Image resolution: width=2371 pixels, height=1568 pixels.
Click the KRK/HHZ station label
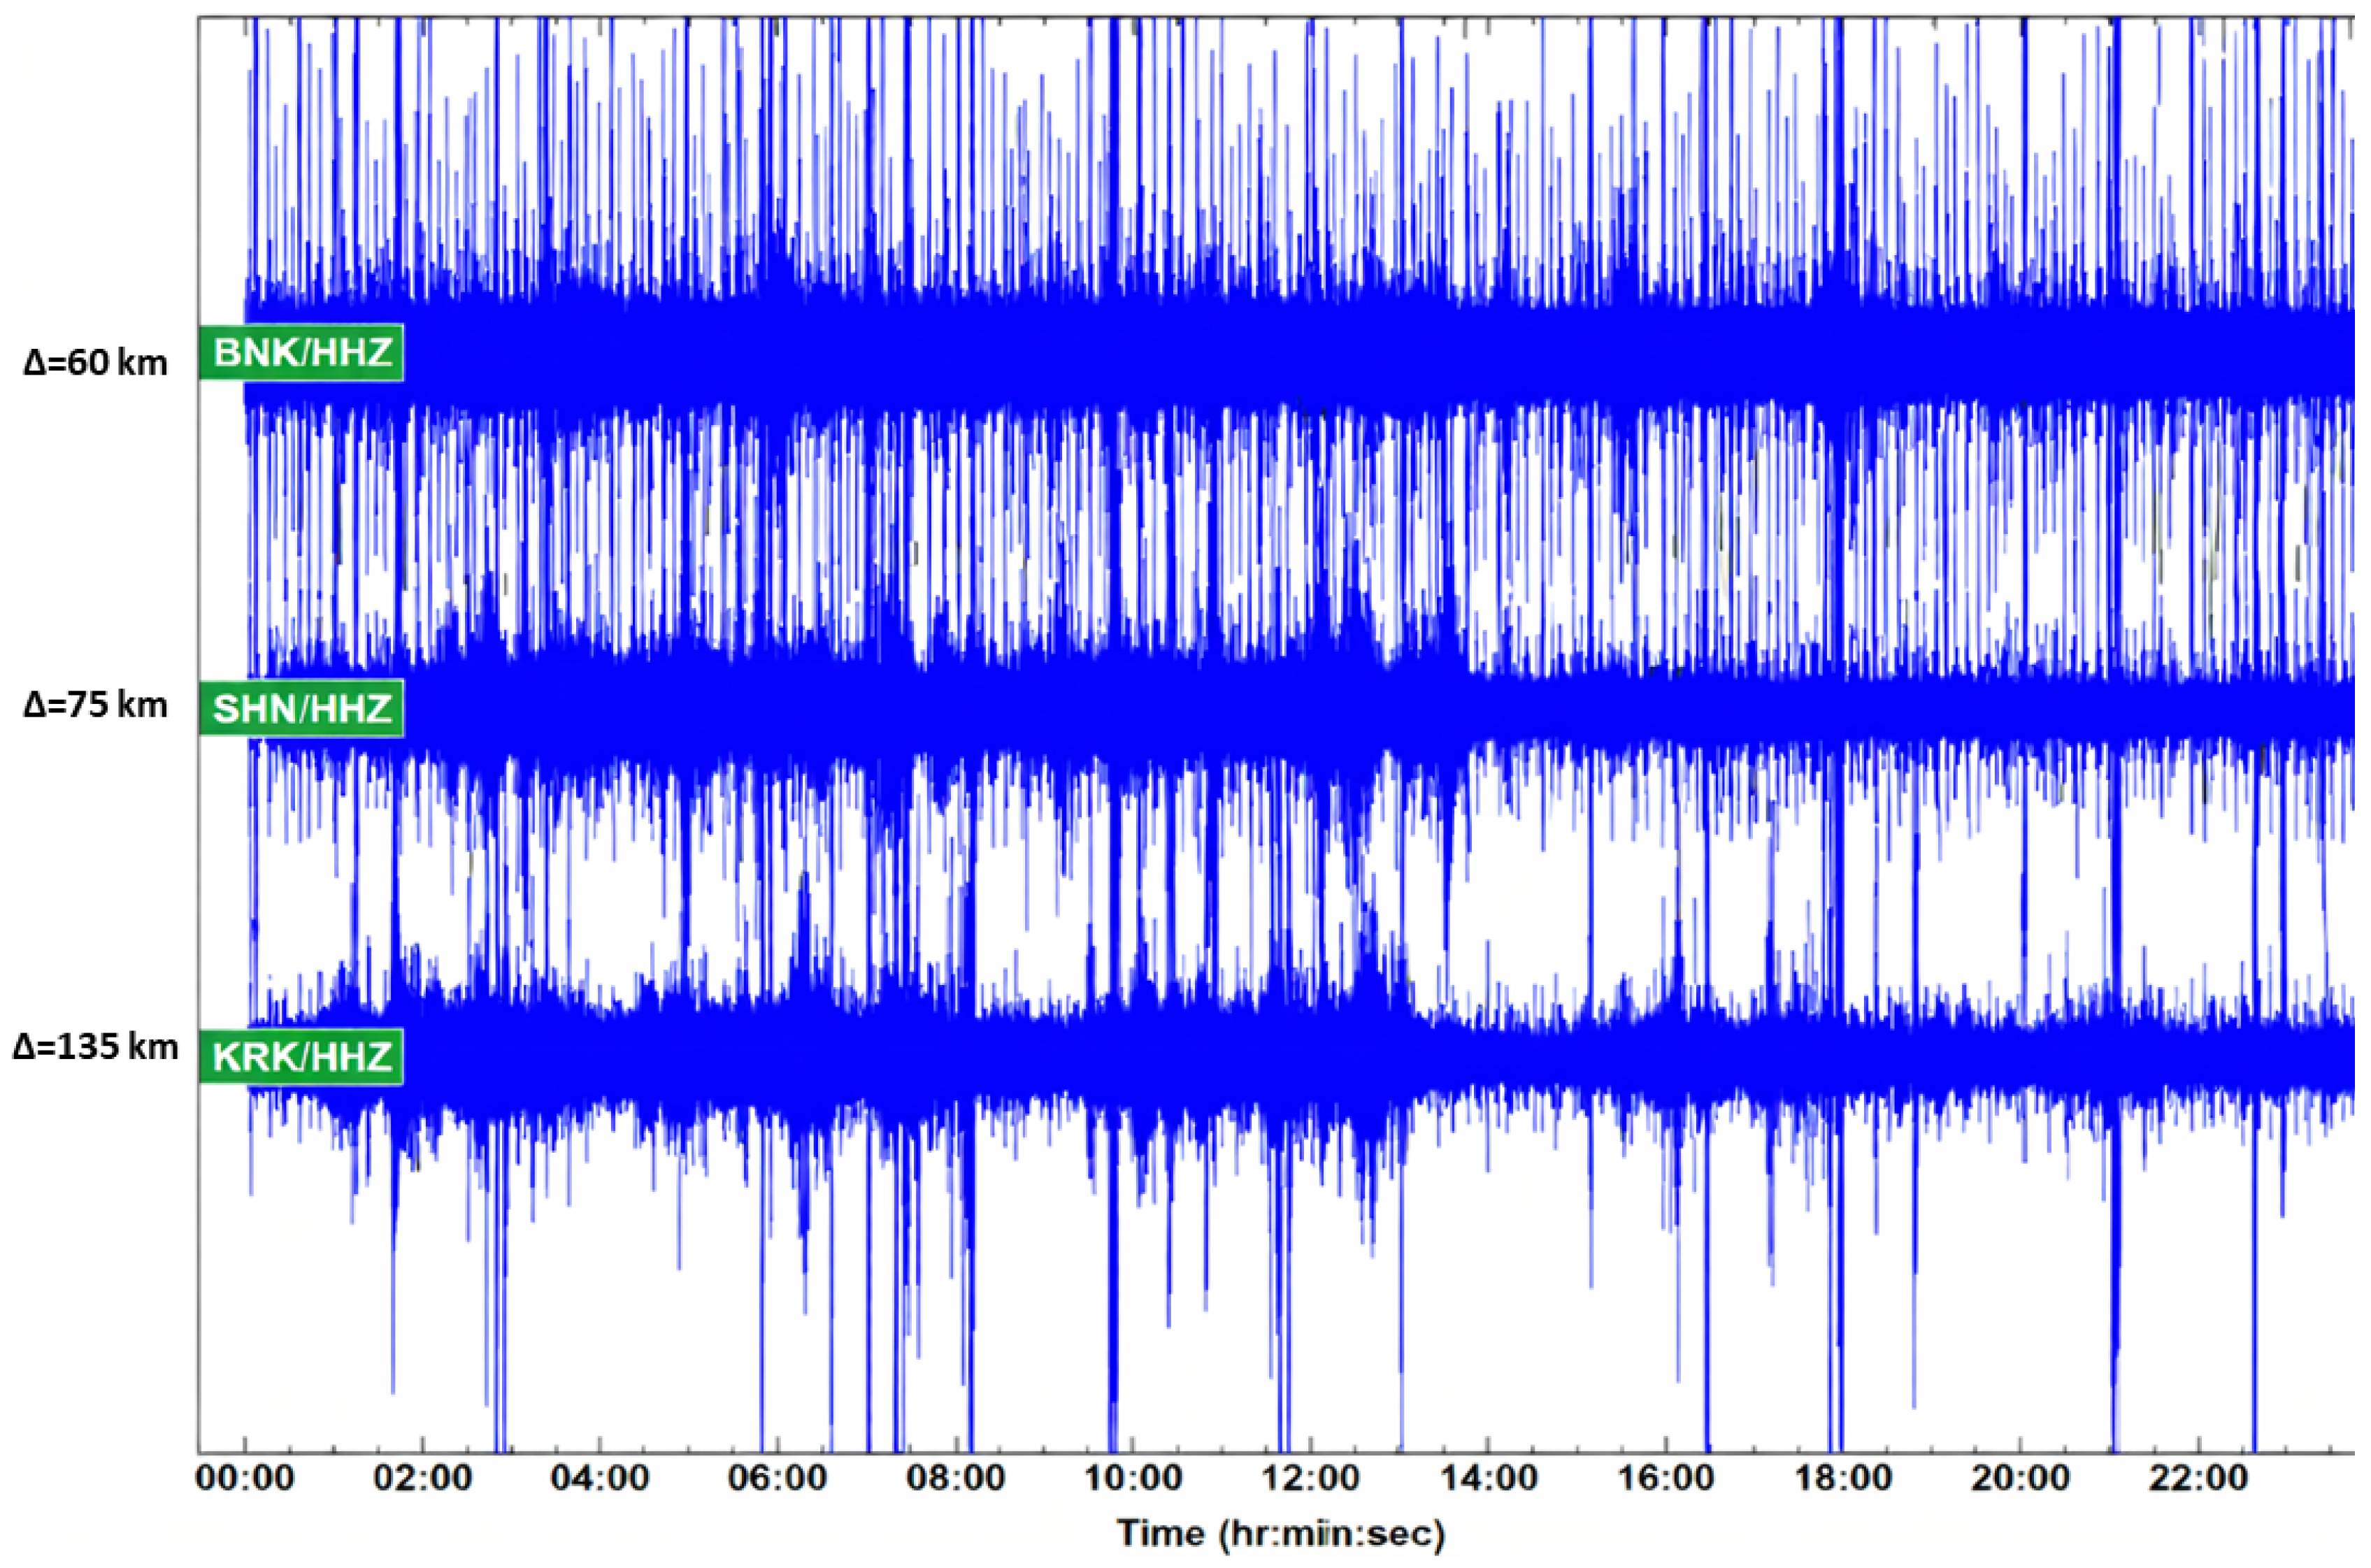(x=301, y=1056)
